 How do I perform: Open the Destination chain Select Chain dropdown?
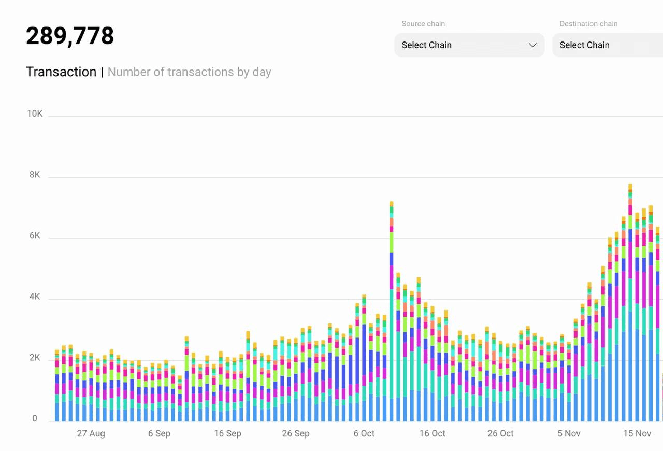coord(608,45)
